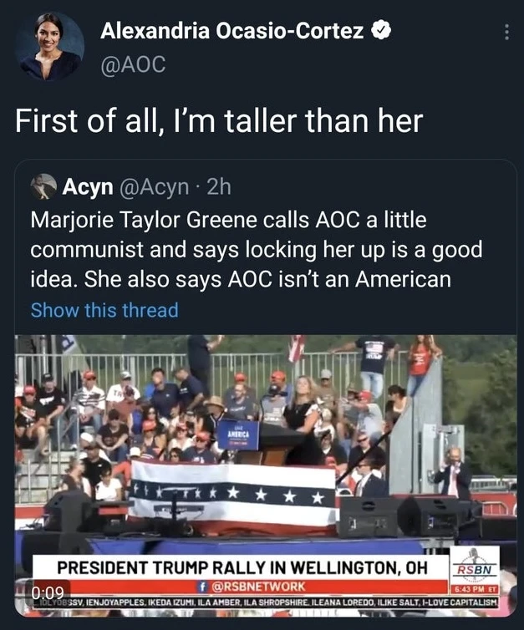Click the 0:09 video duration label
The image size is (524, 630).
point(48,594)
